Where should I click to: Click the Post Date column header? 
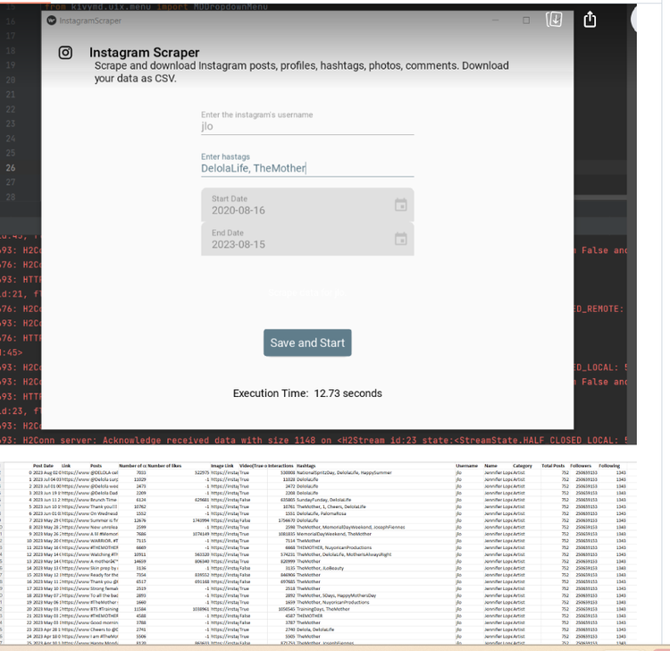tap(43, 466)
